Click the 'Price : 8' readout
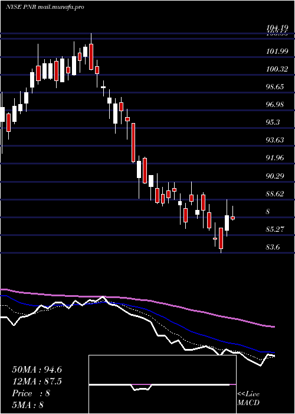This screenshot has height=414, width=295. [31, 393]
